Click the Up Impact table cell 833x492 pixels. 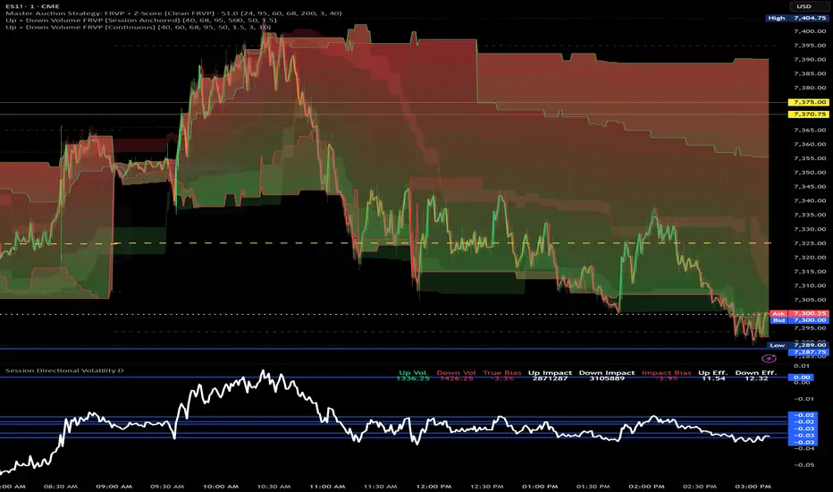pos(550,376)
